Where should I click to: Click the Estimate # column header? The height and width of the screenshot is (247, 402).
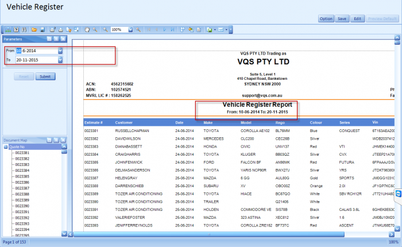(93, 122)
